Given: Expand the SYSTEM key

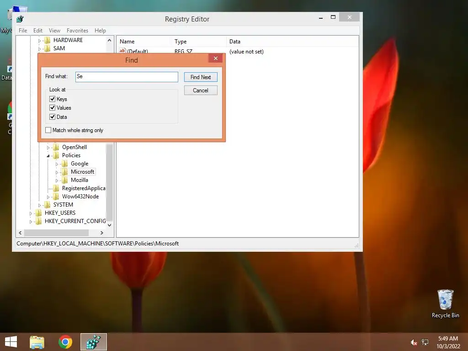Looking at the screenshot, I should [x=39, y=205].
